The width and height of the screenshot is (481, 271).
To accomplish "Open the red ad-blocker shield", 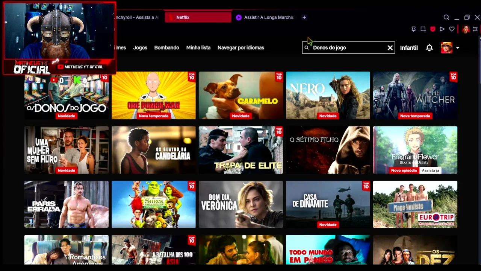I will [x=433, y=29].
